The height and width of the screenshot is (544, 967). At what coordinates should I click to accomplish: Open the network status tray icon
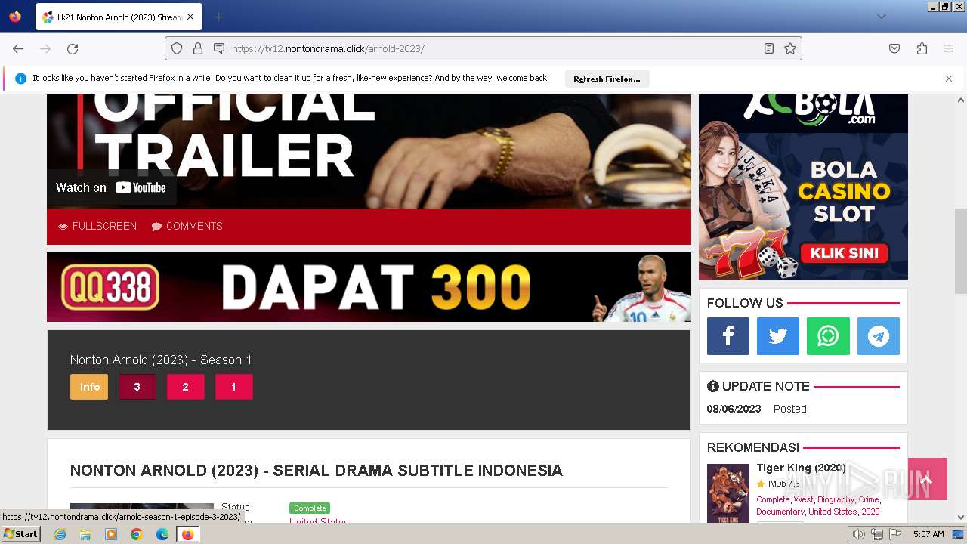tap(876, 534)
